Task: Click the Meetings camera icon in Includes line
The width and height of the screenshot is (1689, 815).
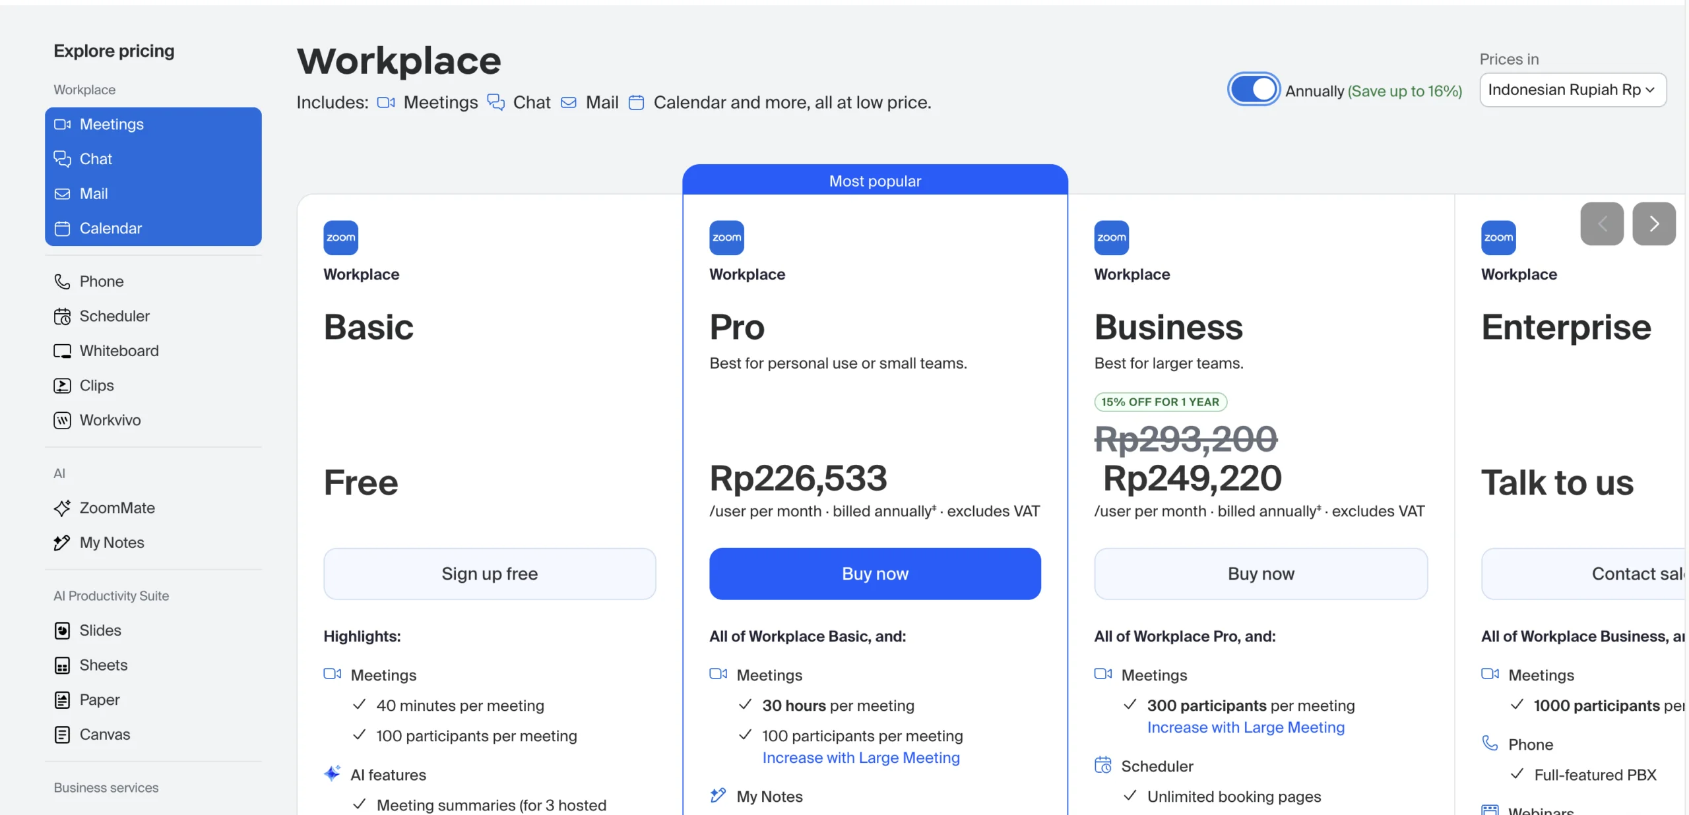Action: 386,102
